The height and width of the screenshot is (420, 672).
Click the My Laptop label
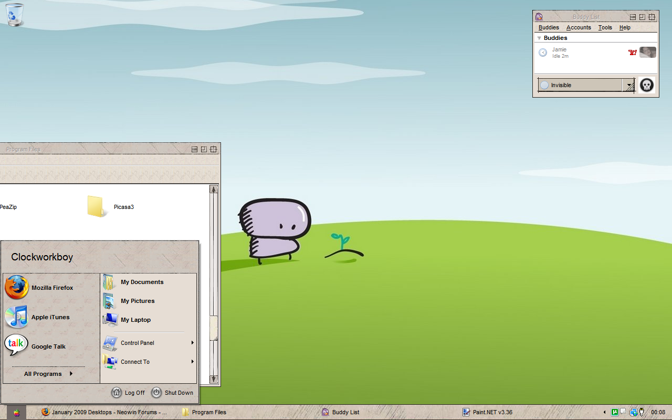pyautogui.click(x=135, y=320)
